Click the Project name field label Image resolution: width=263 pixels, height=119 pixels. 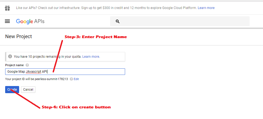[14, 65]
